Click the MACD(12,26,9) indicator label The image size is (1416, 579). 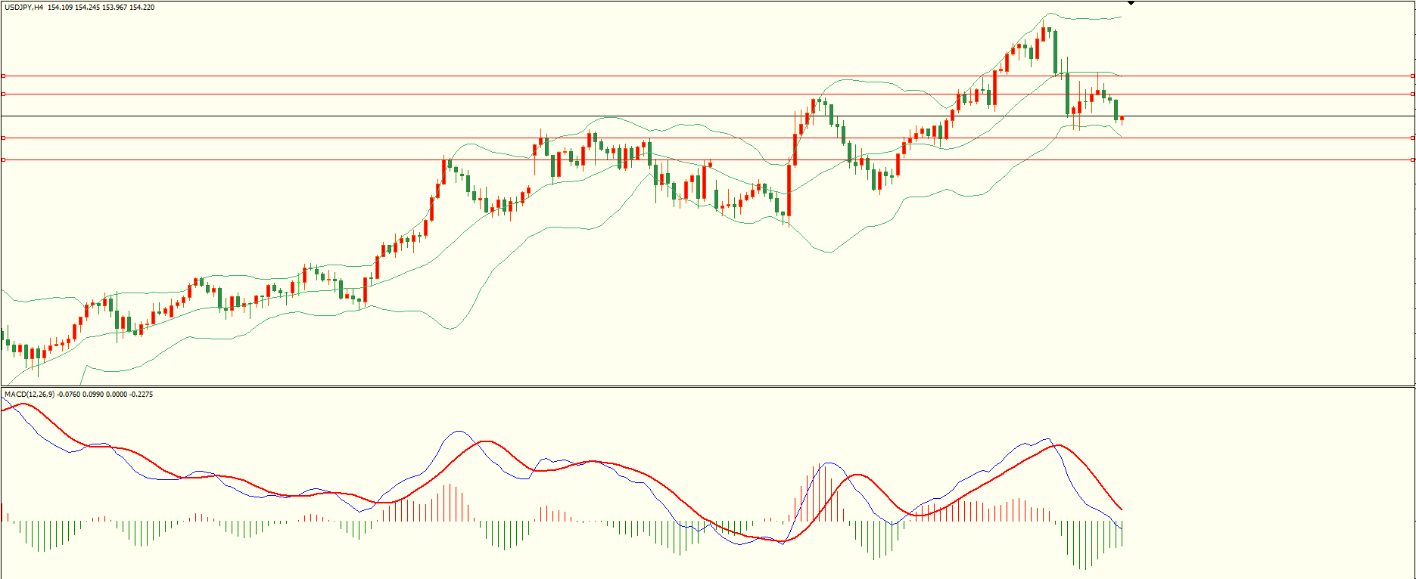pyautogui.click(x=30, y=395)
